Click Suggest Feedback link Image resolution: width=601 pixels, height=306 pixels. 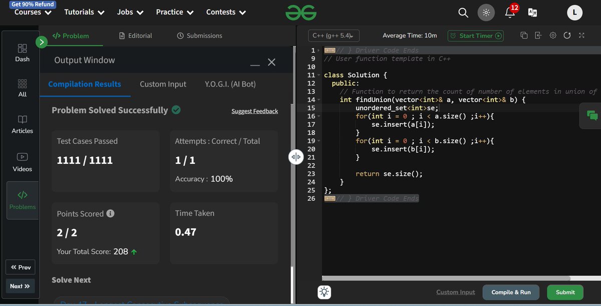[x=254, y=111]
